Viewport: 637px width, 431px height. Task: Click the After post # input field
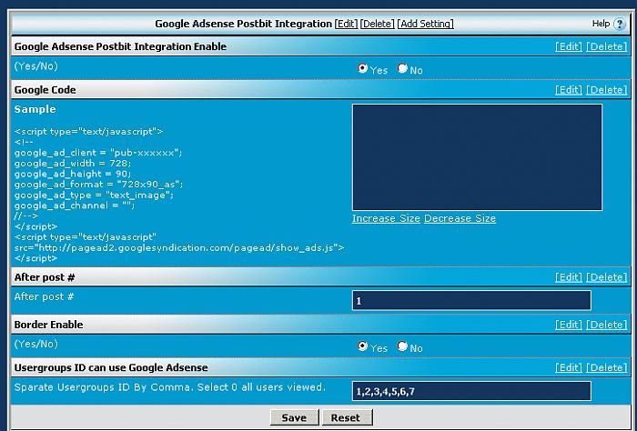[471, 300]
